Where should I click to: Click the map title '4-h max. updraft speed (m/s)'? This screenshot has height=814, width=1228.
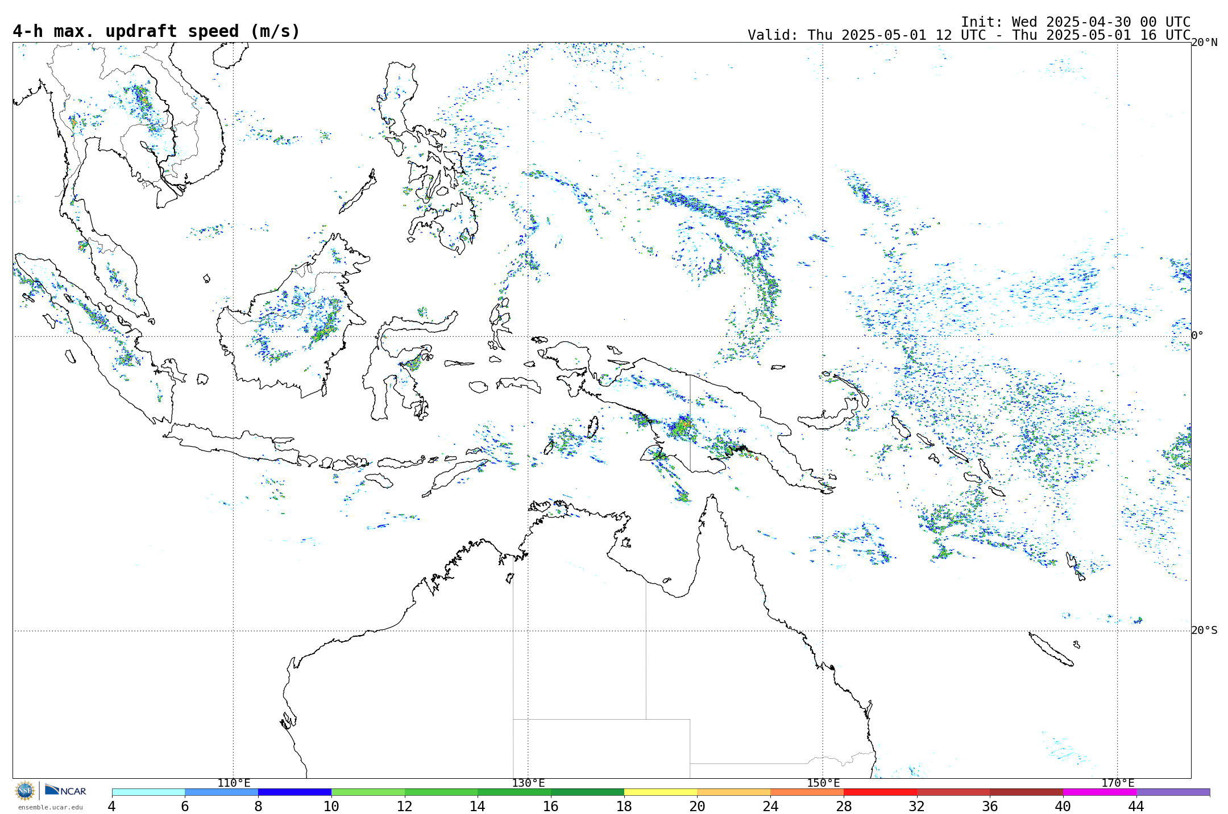click(x=156, y=31)
